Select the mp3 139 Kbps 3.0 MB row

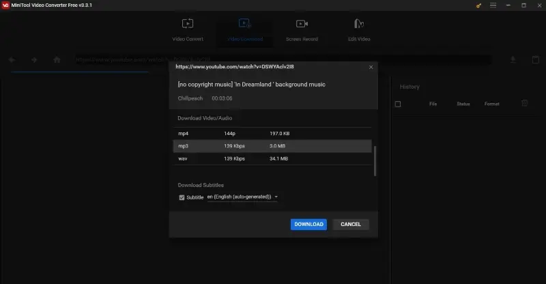(x=272, y=146)
